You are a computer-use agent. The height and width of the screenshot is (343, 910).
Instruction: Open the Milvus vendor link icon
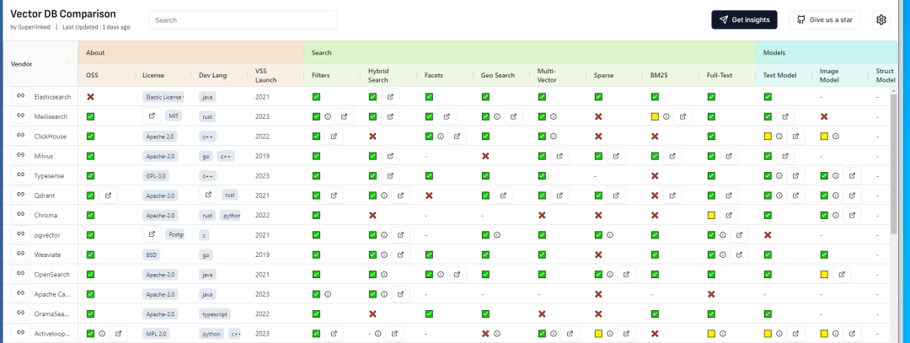[20, 155]
